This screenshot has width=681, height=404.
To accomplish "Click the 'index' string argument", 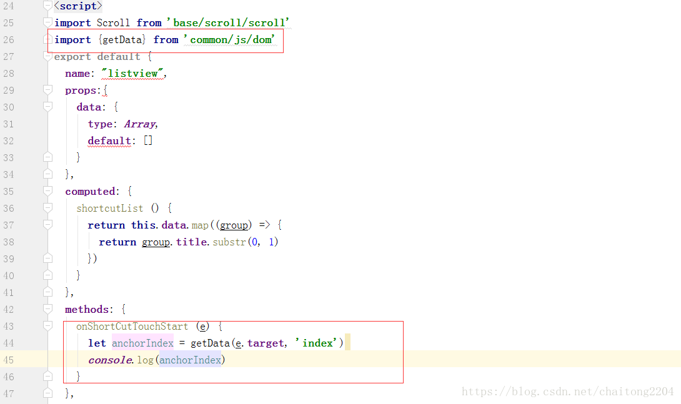I will click(x=316, y=343).
